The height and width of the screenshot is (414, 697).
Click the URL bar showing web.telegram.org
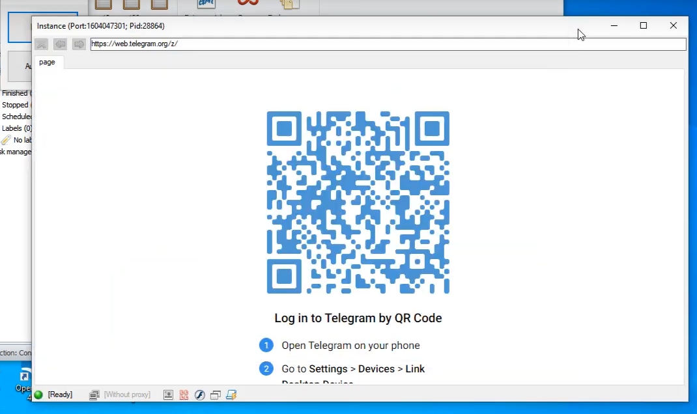388,44
